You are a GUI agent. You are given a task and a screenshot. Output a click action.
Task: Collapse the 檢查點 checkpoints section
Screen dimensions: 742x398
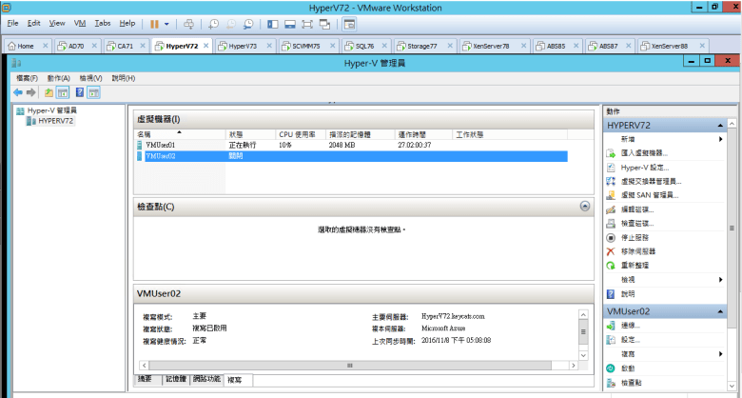pyautogui.click(x=585, y=206)
